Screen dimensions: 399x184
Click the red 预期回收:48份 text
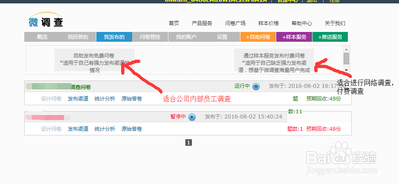pos(324,129)
